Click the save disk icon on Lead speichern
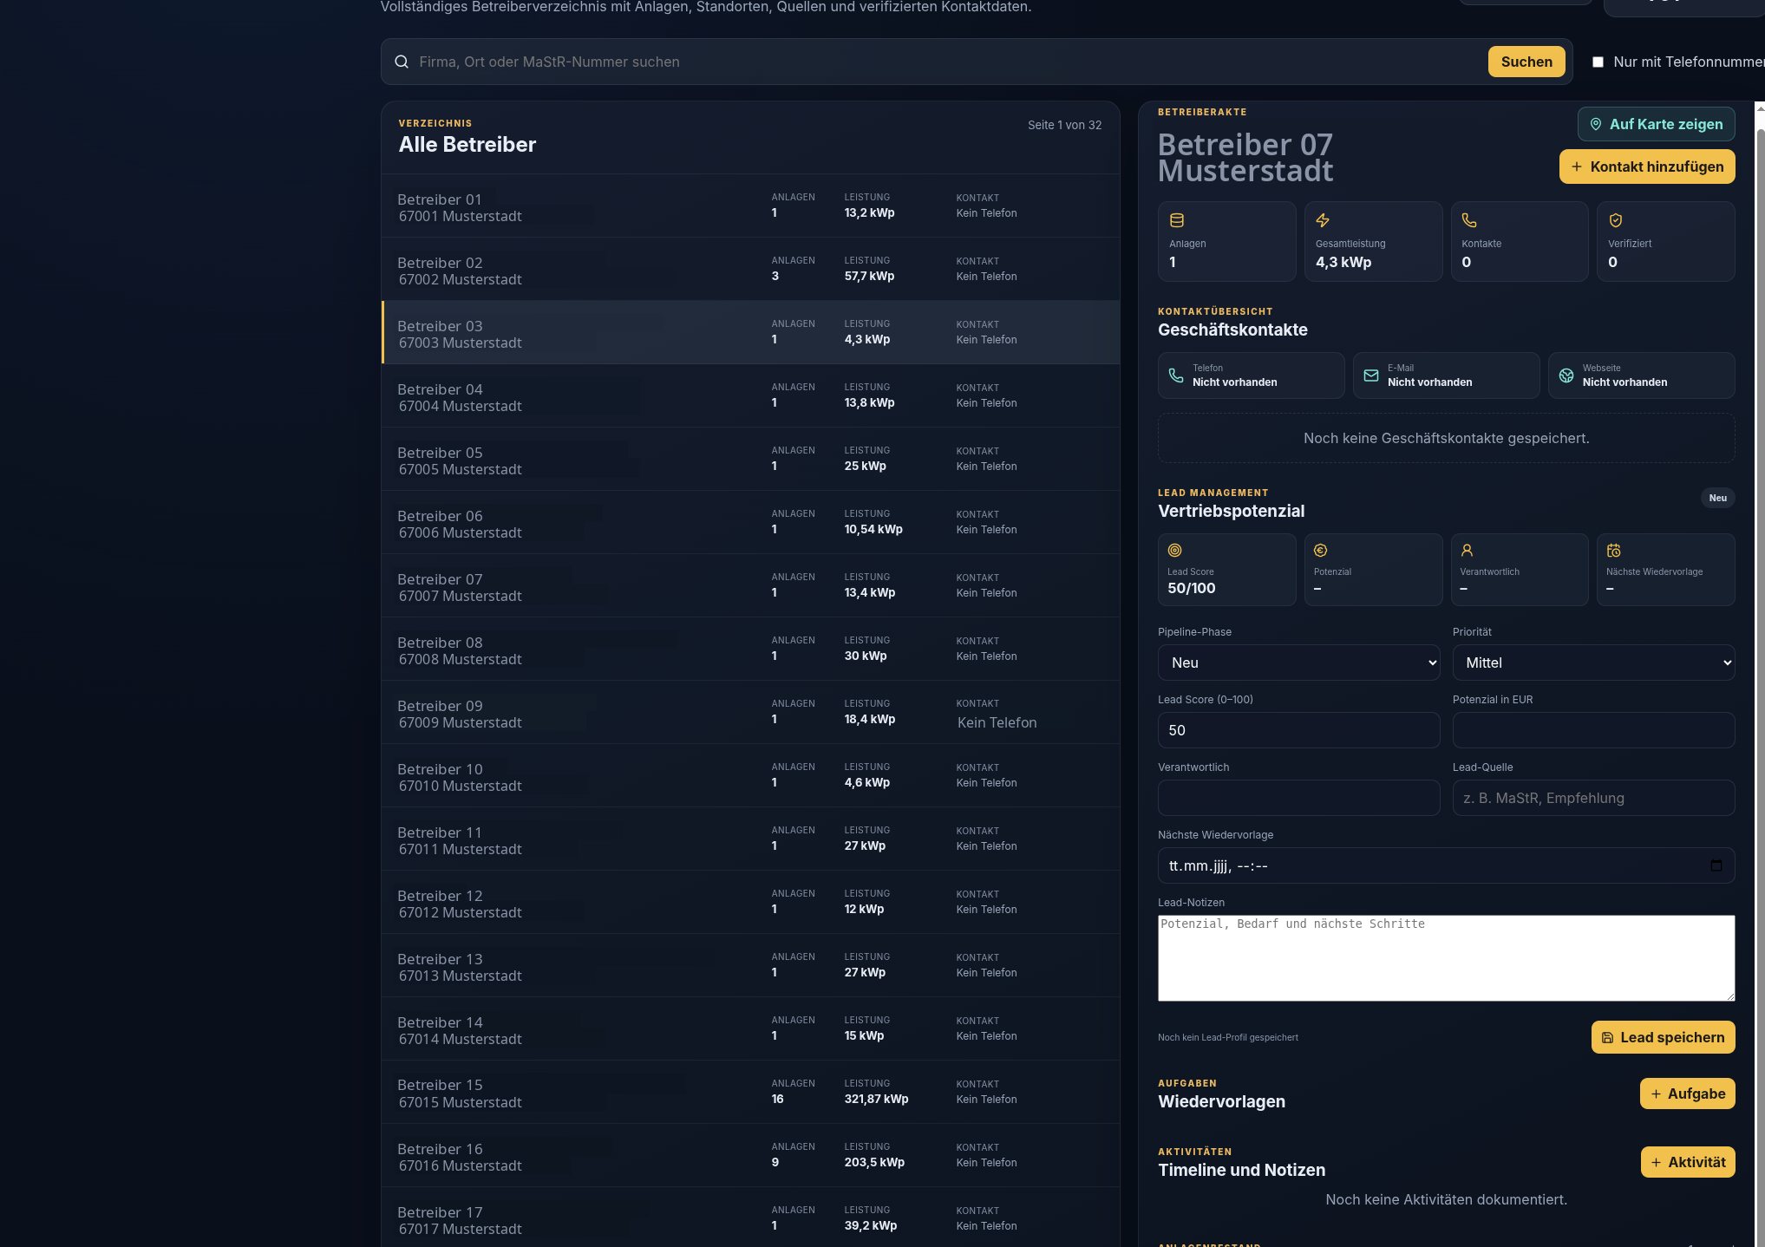The image size is (1765, 1247). [1607, 1037]
